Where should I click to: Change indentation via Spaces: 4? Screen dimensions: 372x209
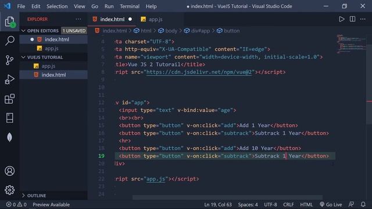pos(248,204)
